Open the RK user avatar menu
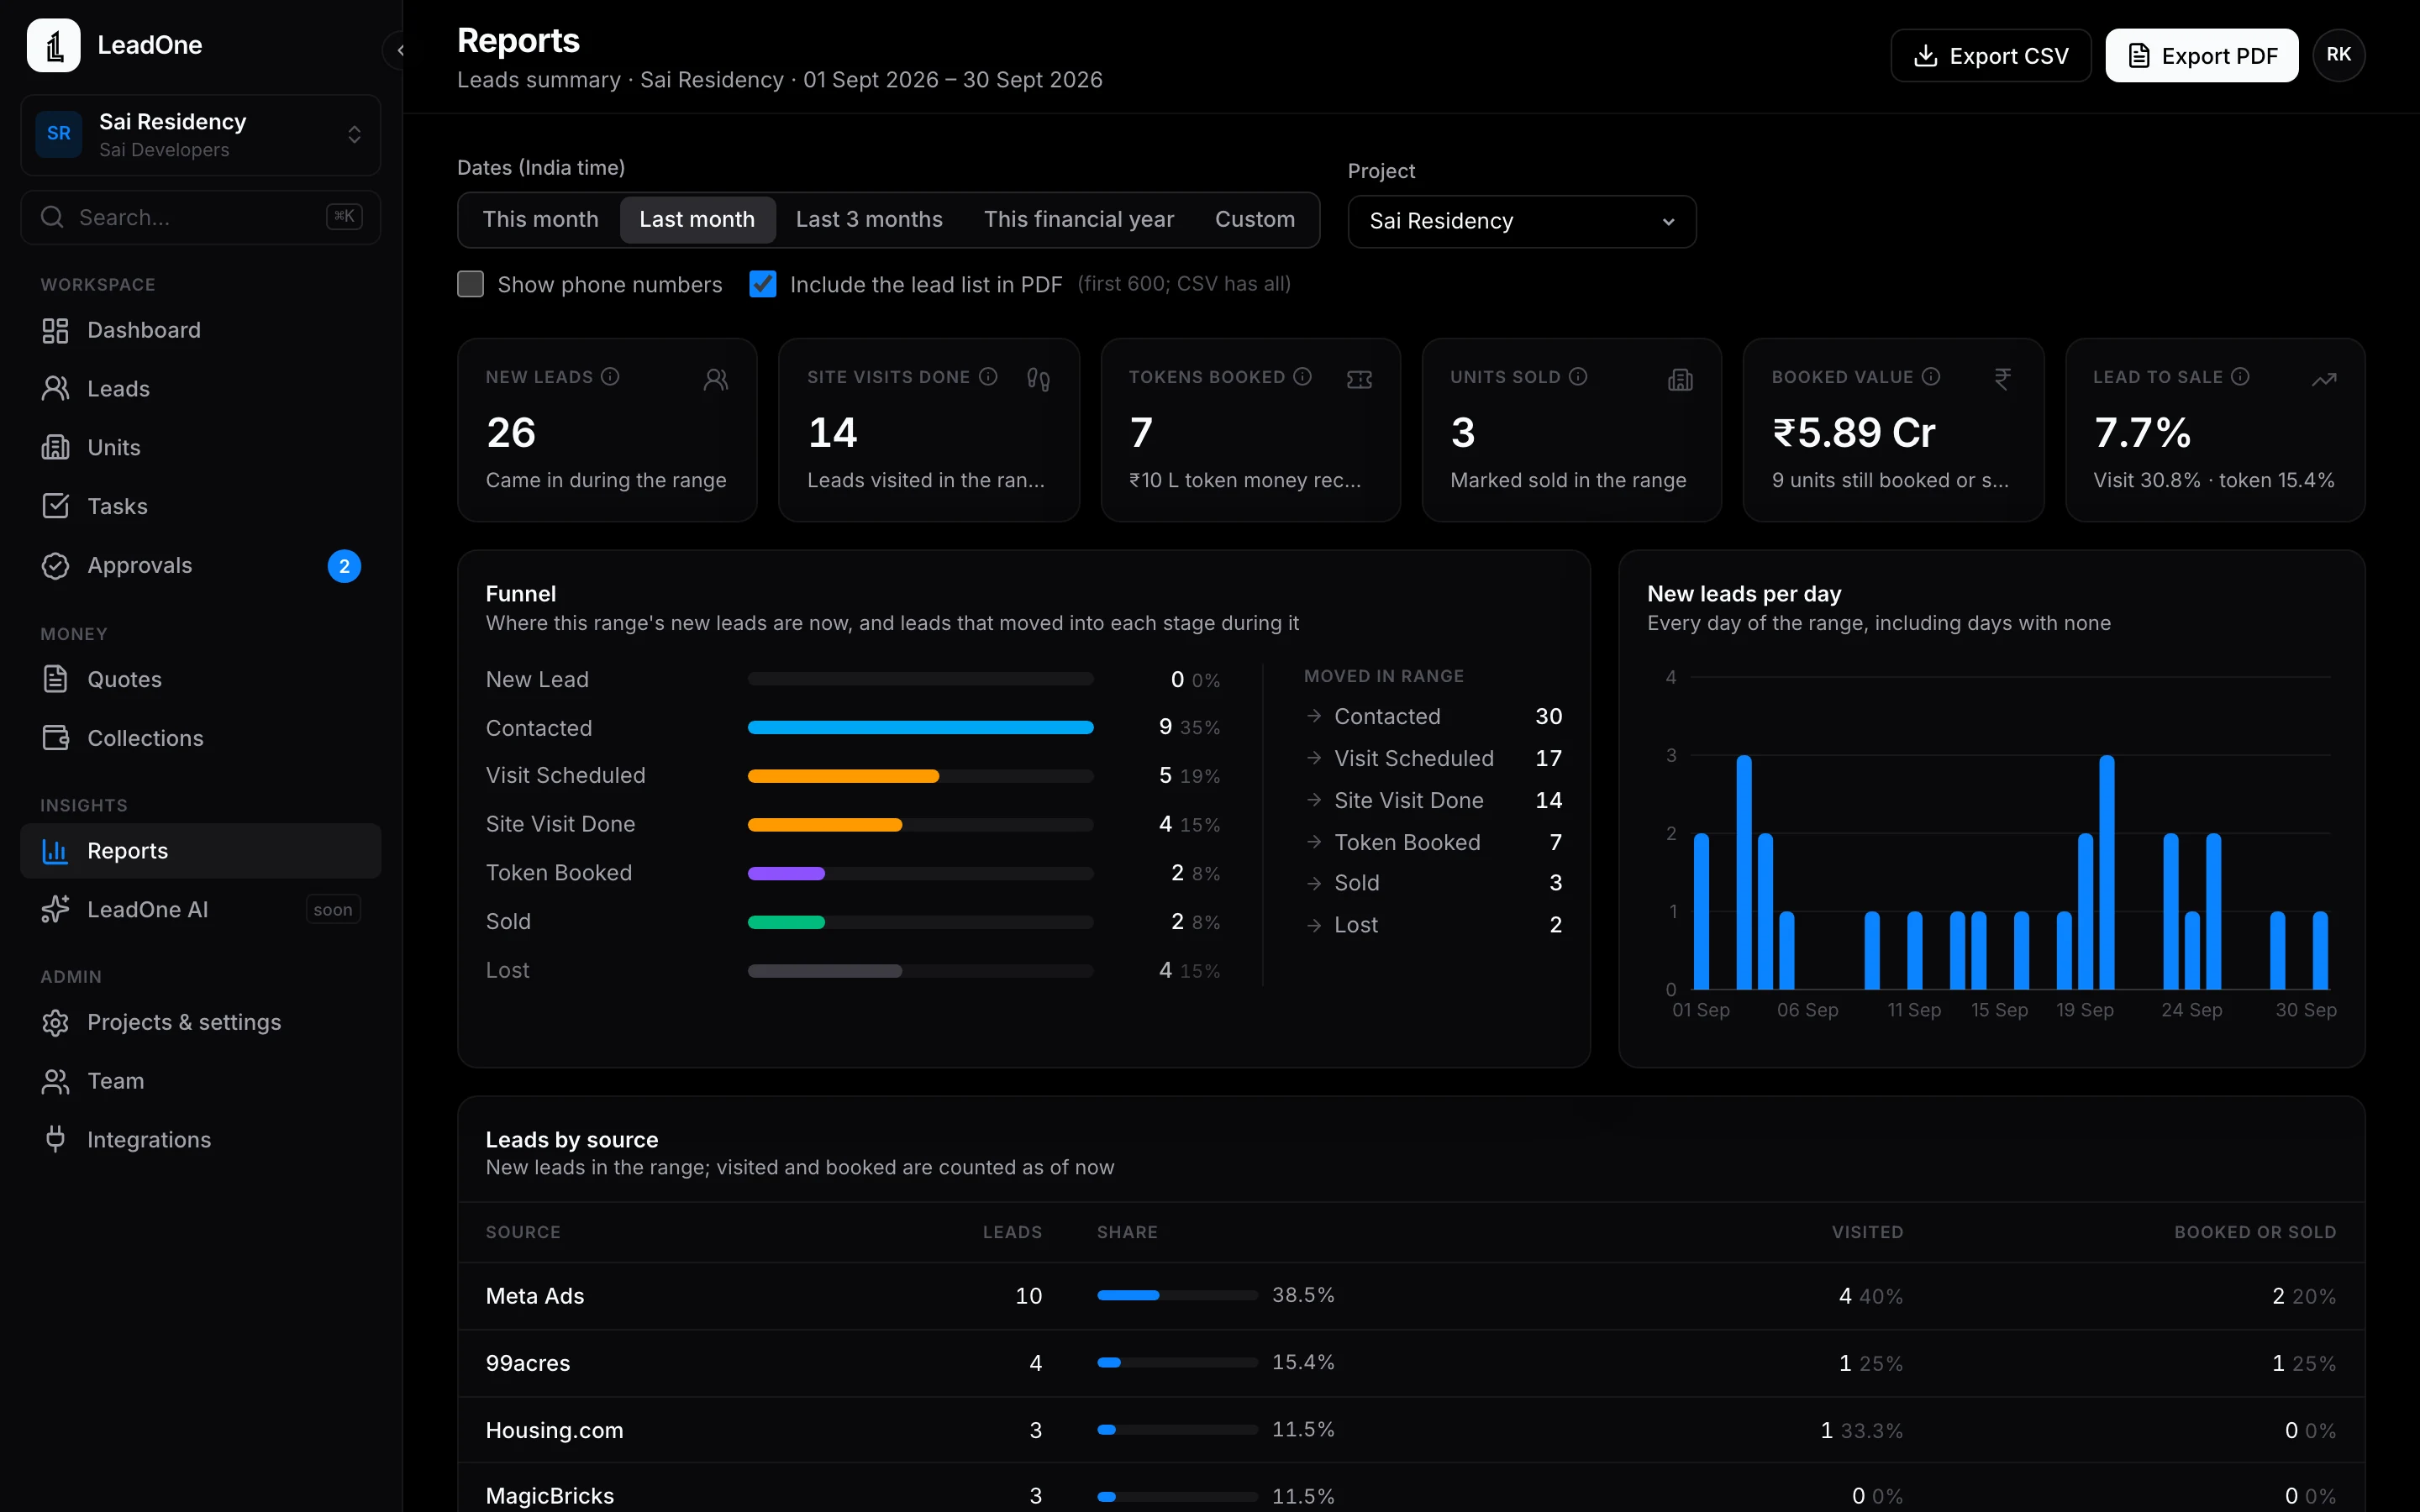The image size is (2420, 1512). click(x=2338, y=55)
